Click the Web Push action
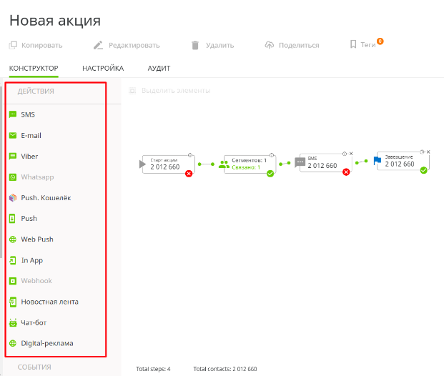The height and width of the screenshot is (376, 444). [x=36, y=239]
